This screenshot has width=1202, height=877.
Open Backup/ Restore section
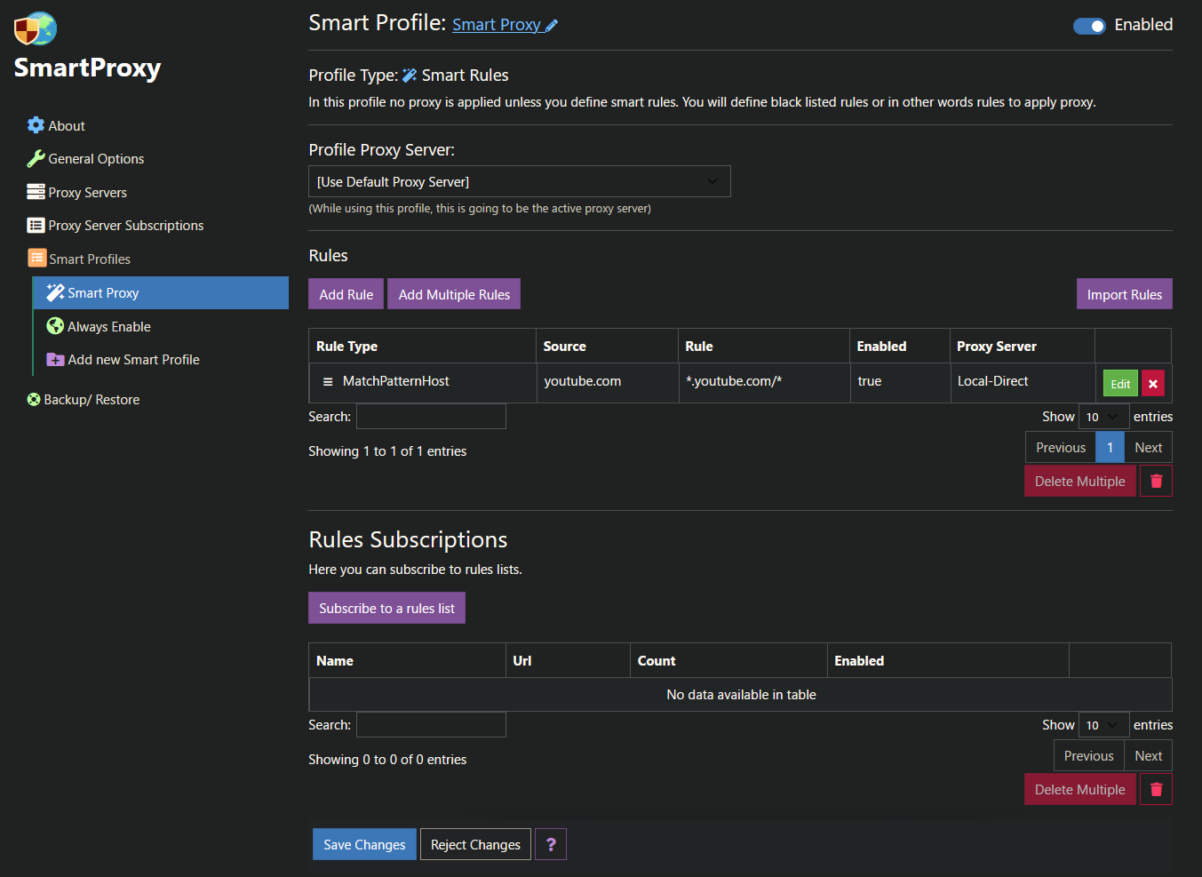click(92, 400)
